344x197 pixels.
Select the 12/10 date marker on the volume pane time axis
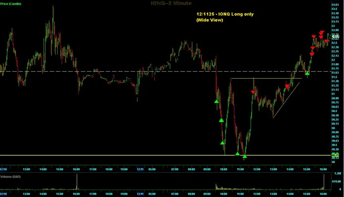(4, 194)
